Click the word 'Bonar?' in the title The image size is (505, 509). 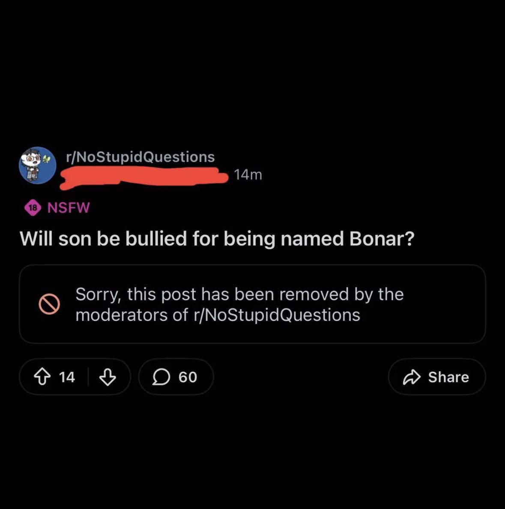[x=382, y=238]
